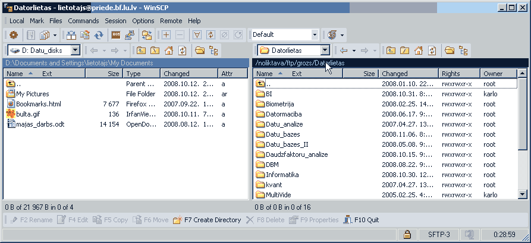
Task: Open the Help menu
Action: pyautogui.click(x=194, y=21)
